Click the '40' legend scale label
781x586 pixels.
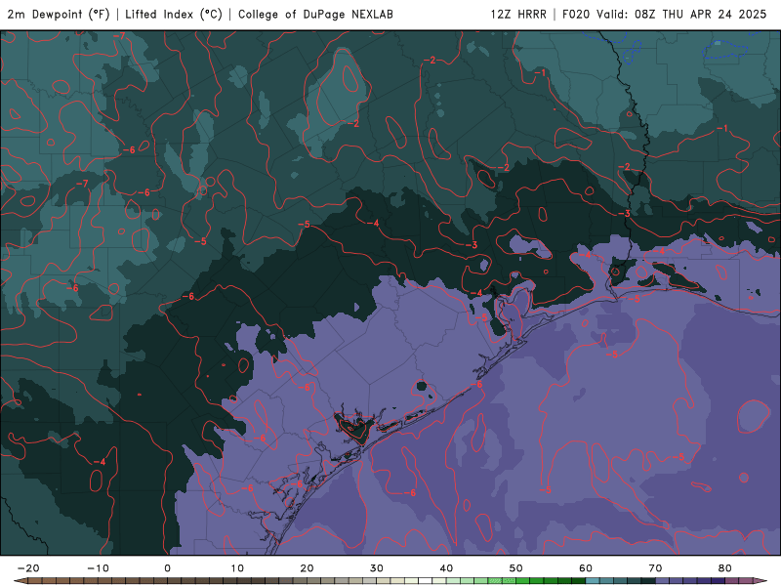[446, 568]
